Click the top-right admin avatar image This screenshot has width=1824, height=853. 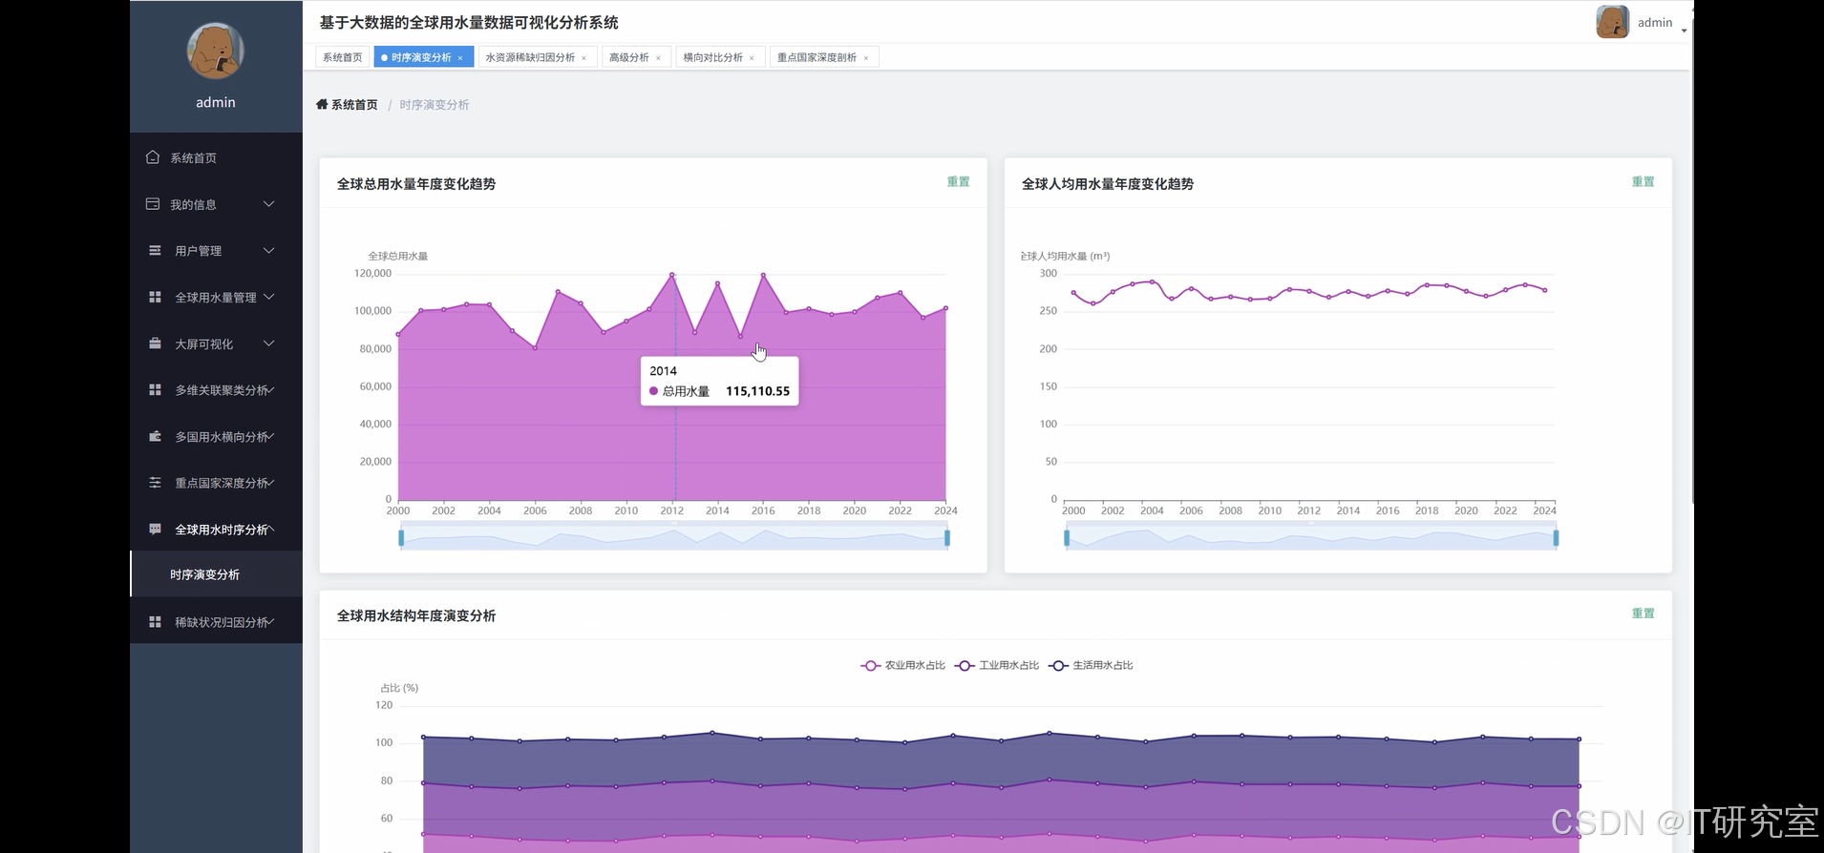coord(1613,22)
